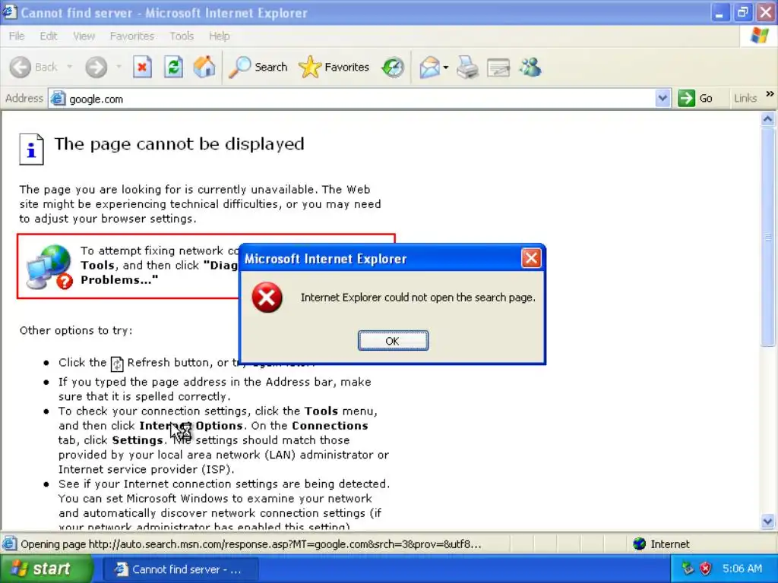Click the Edit page toolbar icon
The width and height of the screenshot is (778, 583).
click(x=498, y=67)
